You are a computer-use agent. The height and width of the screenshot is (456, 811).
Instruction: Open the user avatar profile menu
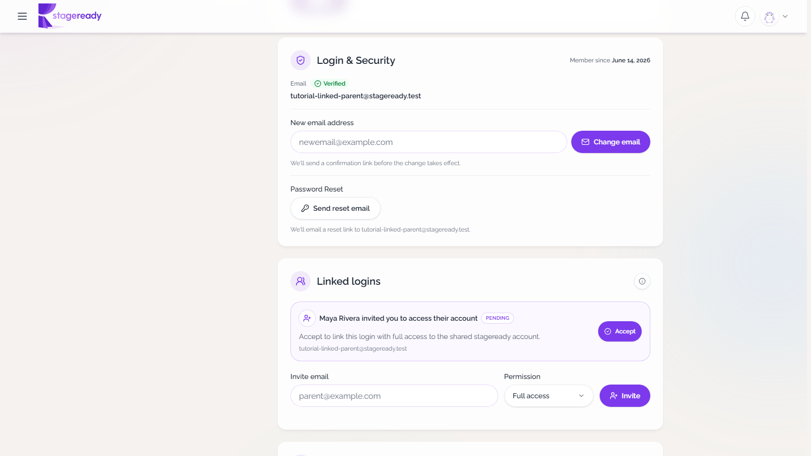[x=769, y=16]
